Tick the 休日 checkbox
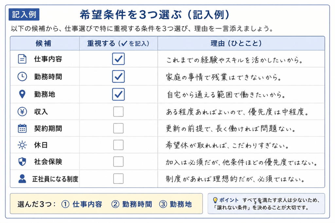This screenshot has width=335, height=223. 118,145
